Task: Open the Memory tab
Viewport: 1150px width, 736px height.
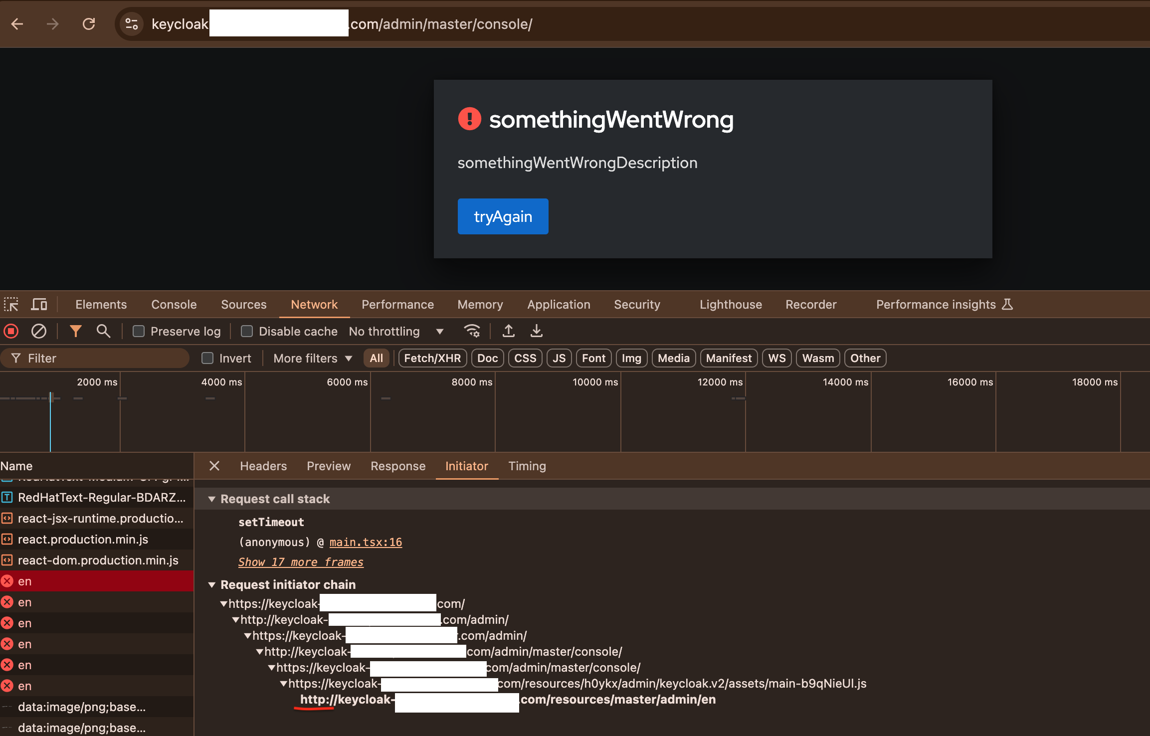Action: click(480, 304)
